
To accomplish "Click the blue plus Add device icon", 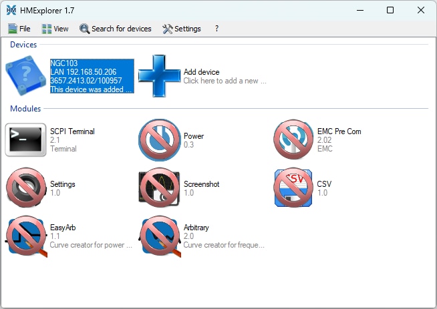I will coord(160,75).
